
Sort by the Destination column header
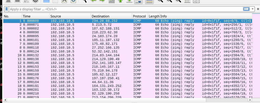tap(111, 16)
